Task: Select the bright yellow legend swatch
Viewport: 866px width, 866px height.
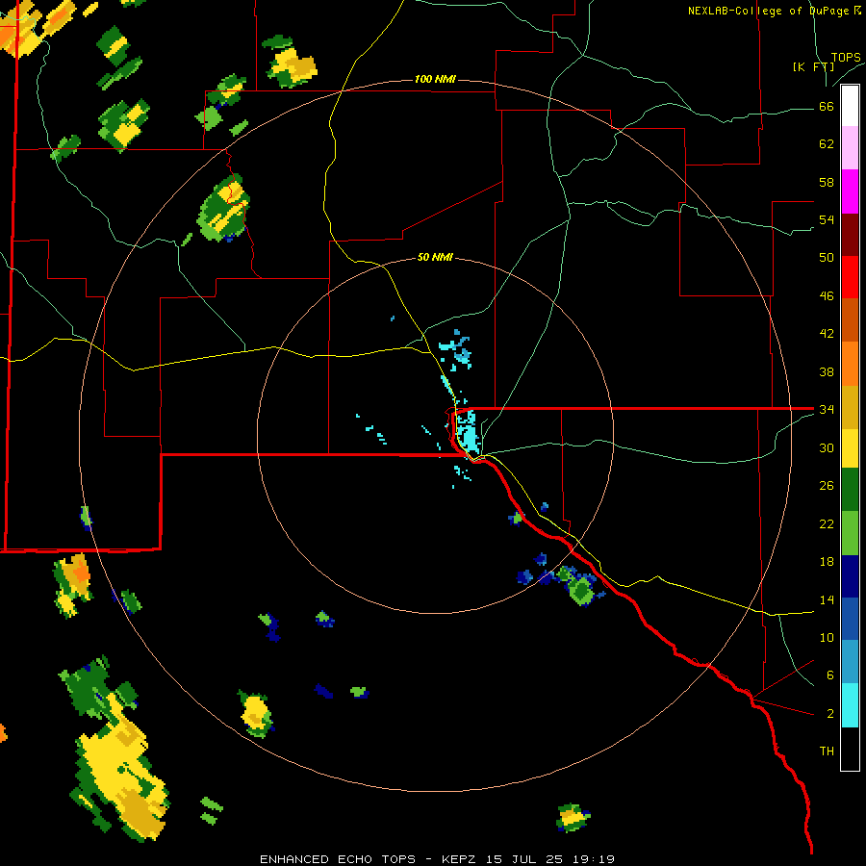Action: (850, 447)
